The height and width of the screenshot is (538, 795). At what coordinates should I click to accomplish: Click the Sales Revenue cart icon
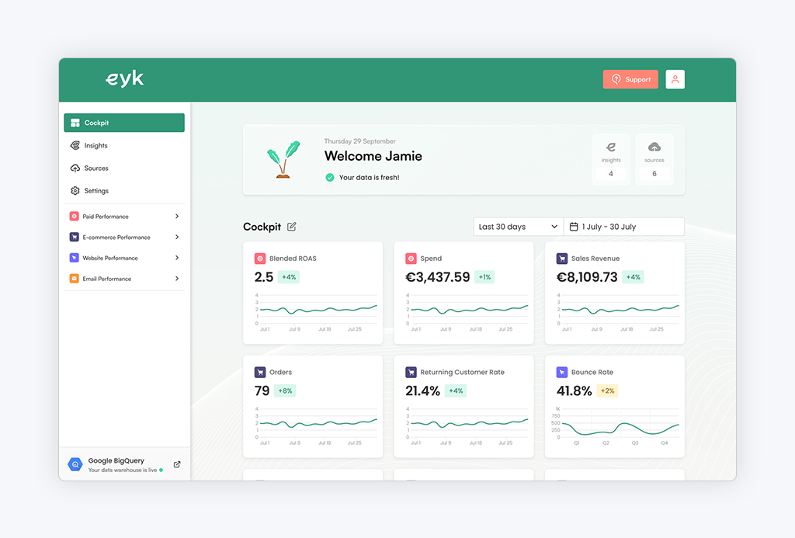tap(562, 259)
